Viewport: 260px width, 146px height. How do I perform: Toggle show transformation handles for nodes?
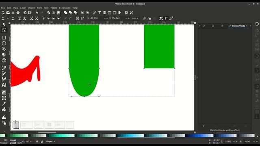[161, 18]
